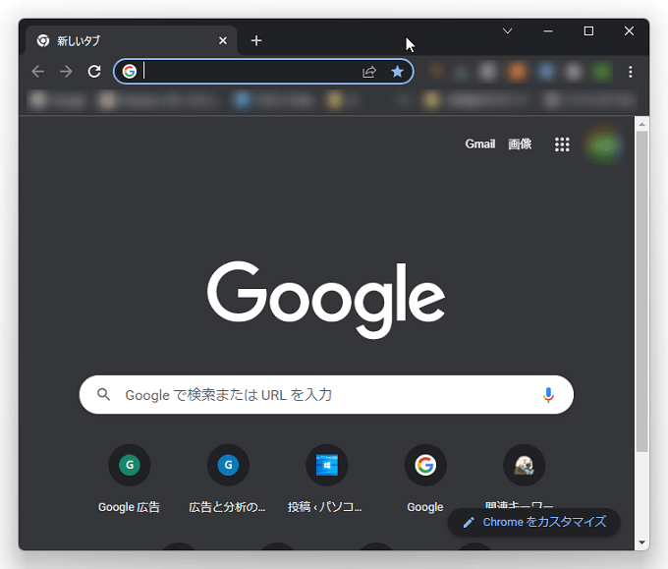Open the Google 広告 shortcut
This screenshot has width=668, height=569.
[129, 479]
